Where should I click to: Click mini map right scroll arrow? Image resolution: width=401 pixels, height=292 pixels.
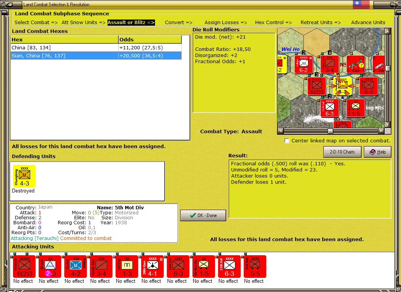[381, 131]
